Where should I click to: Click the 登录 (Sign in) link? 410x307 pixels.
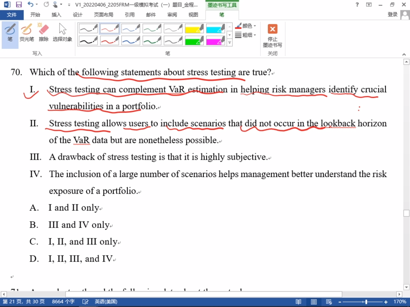tap(392, 15)
